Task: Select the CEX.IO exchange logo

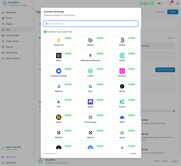Action: coord(122,56)
